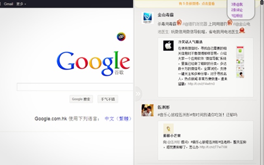Viewport: 264px width, 165px height.
Task: Switch language via 中文（繁體） link
Action: pos(118,119)
